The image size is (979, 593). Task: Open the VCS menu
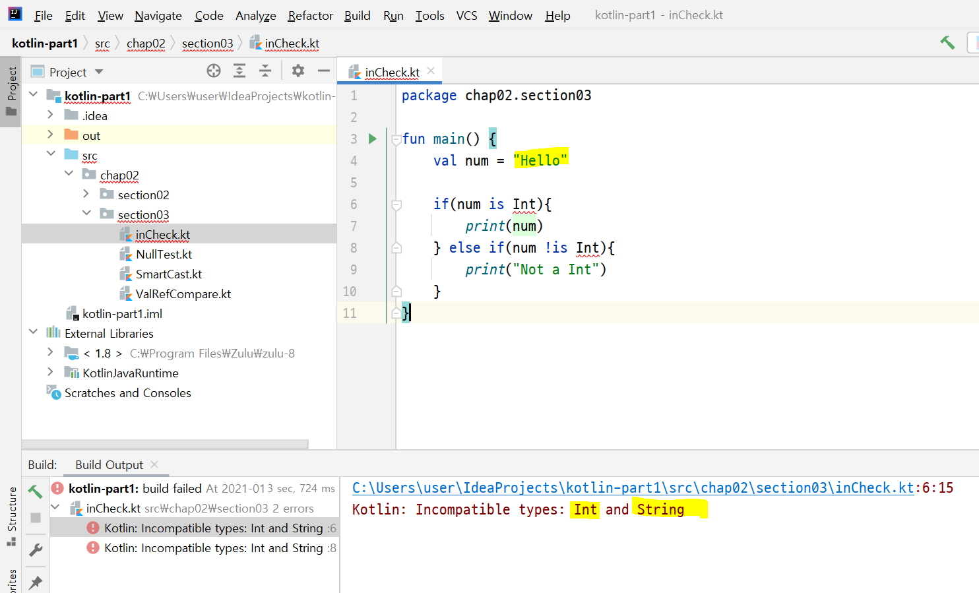[466, 15]
